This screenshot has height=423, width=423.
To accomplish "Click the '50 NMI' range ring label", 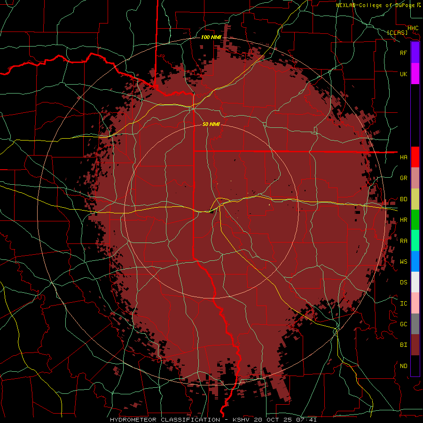I will tap(211, 124).
